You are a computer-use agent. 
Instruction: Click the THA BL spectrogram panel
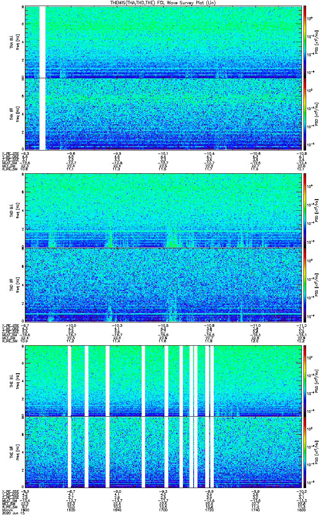click(x=163, y=42)
